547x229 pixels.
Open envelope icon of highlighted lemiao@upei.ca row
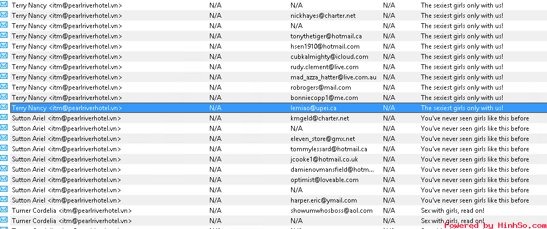pyautogui.click(x=4, y=107)
